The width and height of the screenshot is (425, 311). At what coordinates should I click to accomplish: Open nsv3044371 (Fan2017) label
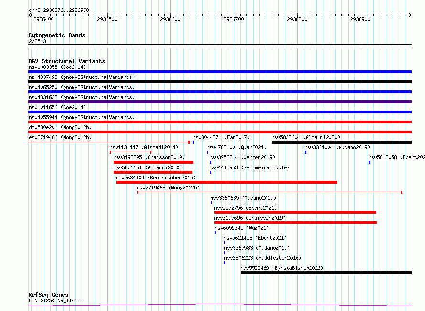[x=221, y=137]
